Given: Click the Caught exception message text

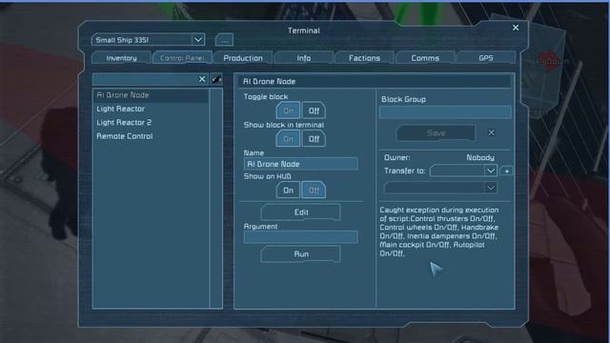Looking at the screenshot, I should coord(438,232).
